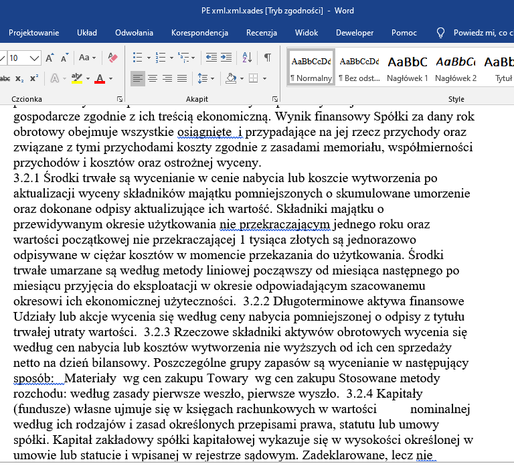Apply subscript formatting
Screen dimensions: 514x468
[x=19, y=79]
